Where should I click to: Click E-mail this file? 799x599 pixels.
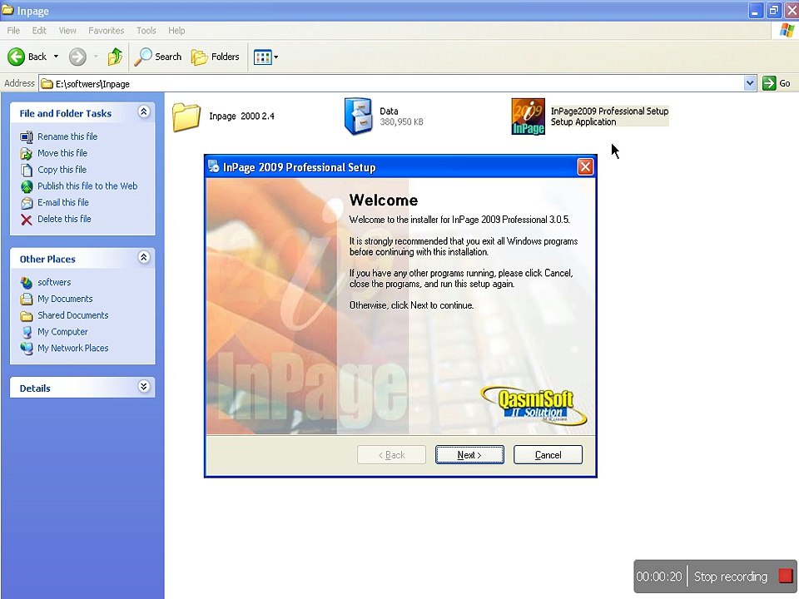[x=63, y=202]
